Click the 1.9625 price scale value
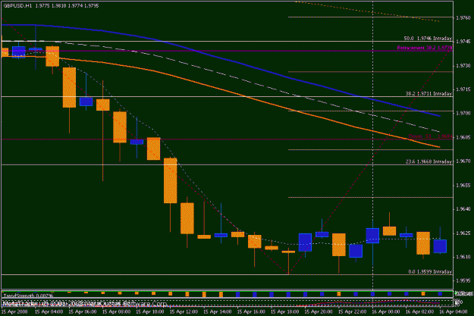Image resolution: width=474 pixels, height=316 pixels. tap(463, 233)
